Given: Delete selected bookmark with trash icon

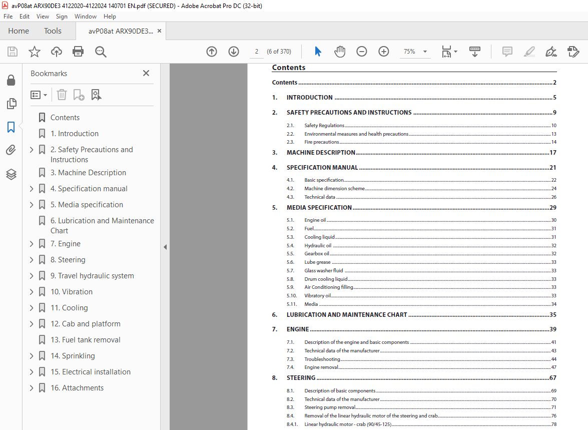Looking at the screenshot, I should pyautogui.click(x=62, y=95).
